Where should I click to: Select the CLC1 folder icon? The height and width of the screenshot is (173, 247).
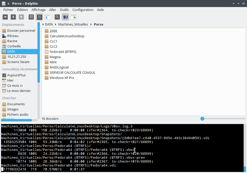click(x=47, y=41)
